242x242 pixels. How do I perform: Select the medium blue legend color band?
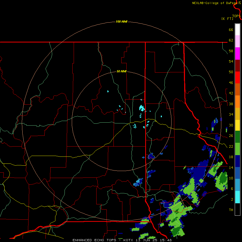237,173
